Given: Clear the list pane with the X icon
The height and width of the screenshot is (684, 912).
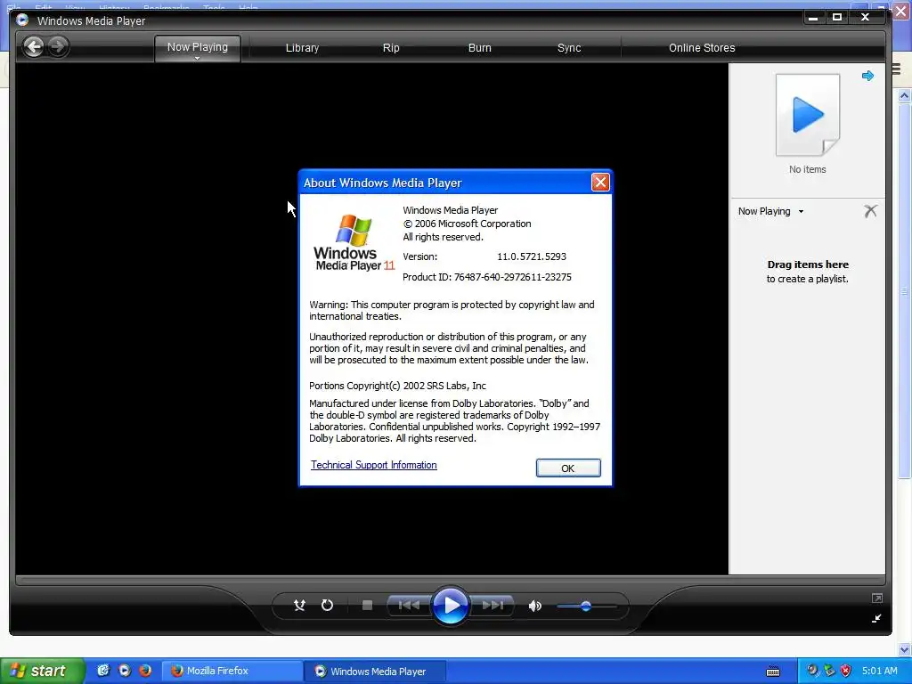Looking at the screenshot, I should 870,210.
